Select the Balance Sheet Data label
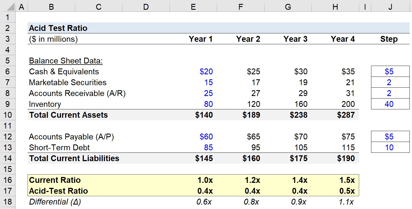 pos(66,61)
